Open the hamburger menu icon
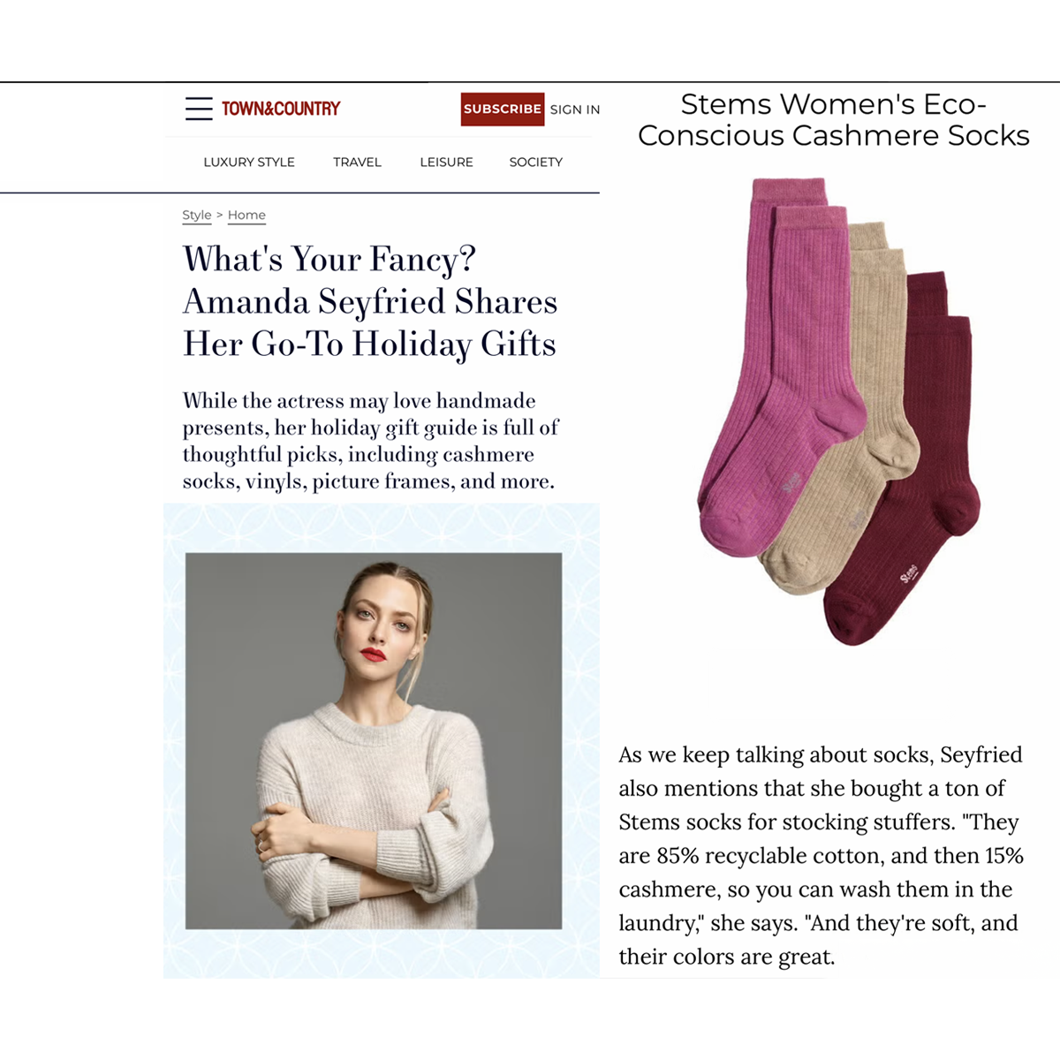 pos(199,109)
